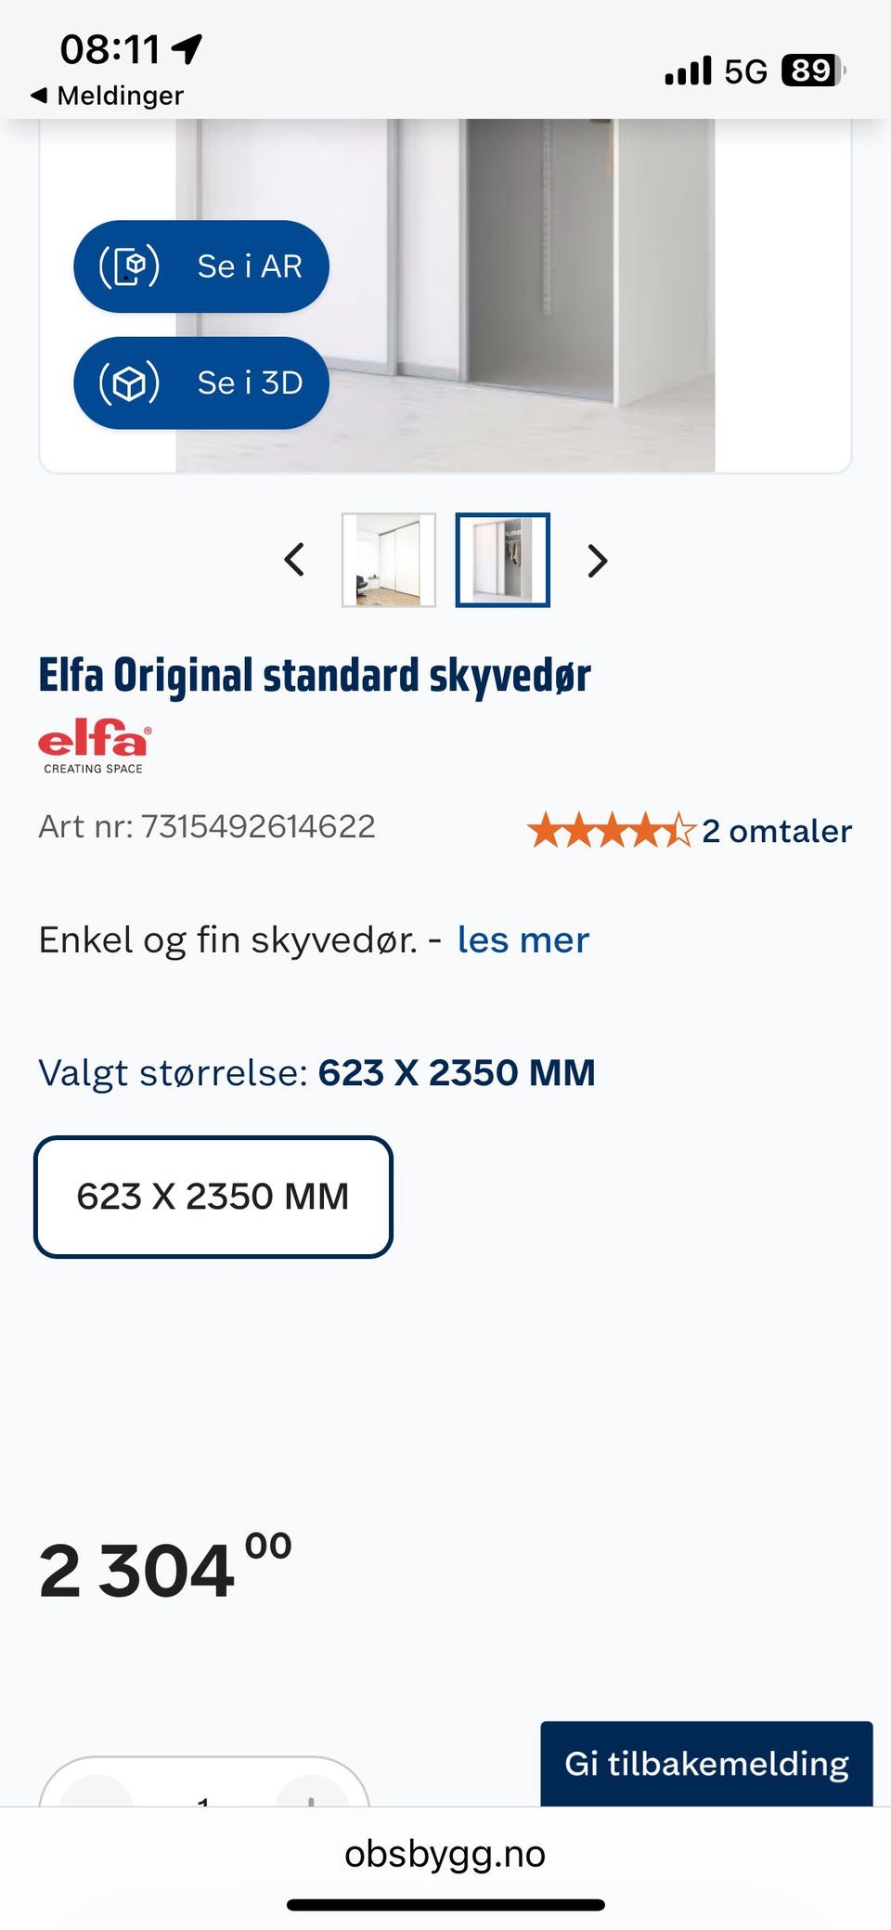Tap the AR phone-cube icon

[x=130, y=266]
